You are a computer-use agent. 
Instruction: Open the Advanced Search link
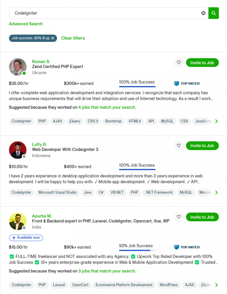click(x=26, y=24)
